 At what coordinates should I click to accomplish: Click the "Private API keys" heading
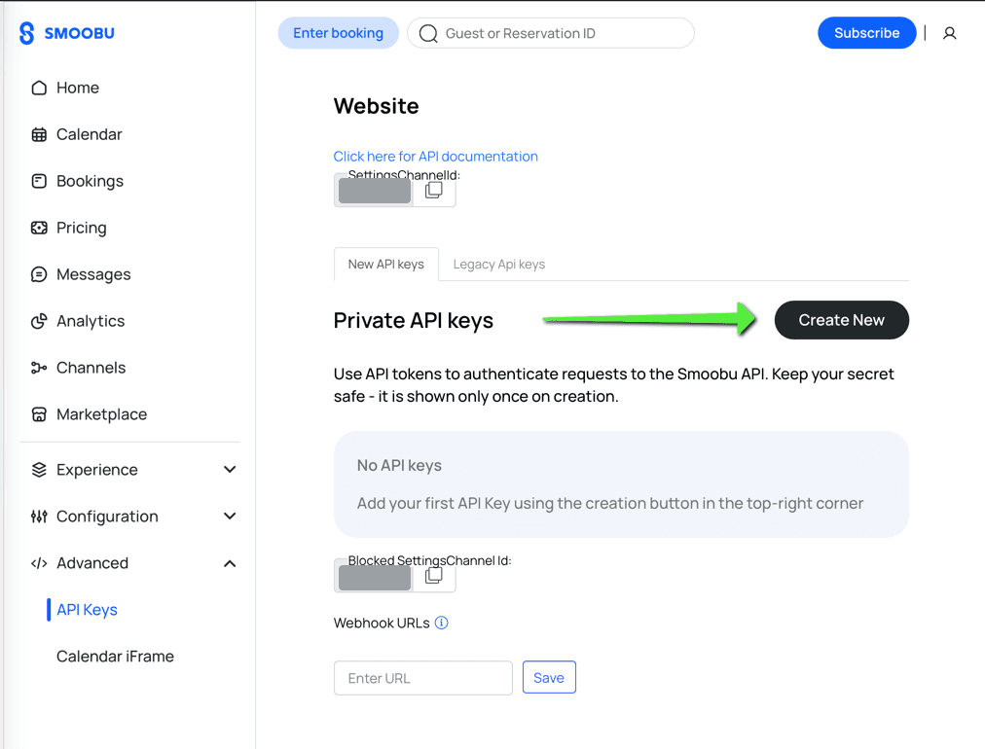414,320
